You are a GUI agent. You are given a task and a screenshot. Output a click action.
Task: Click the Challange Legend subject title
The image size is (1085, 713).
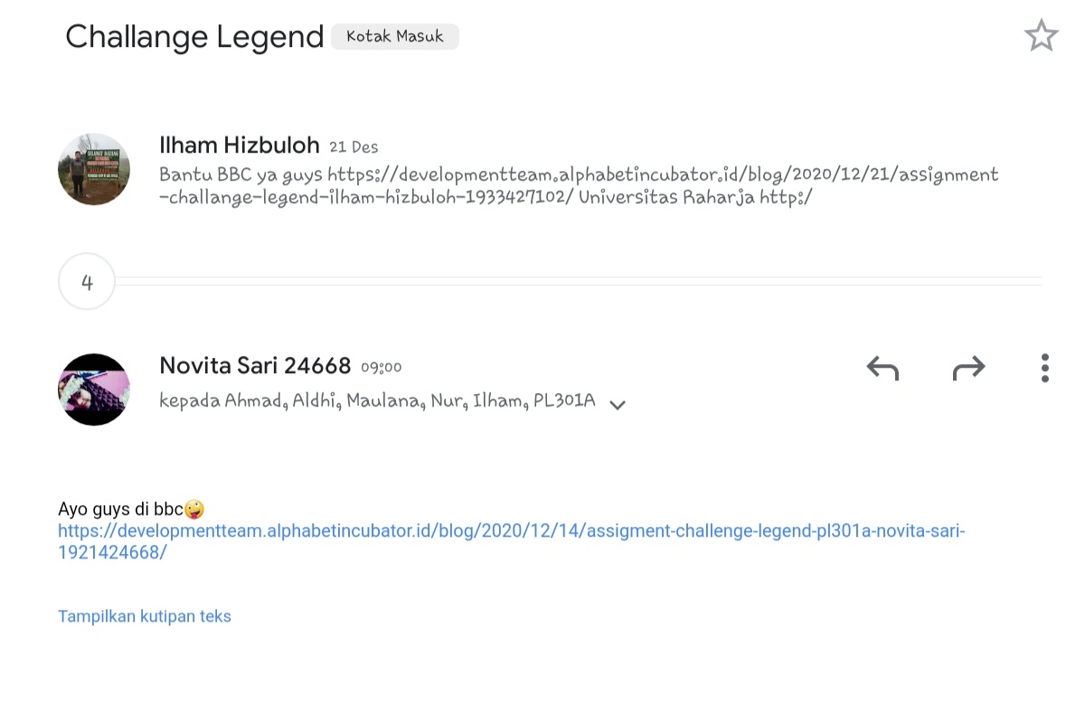click(194, 37)
